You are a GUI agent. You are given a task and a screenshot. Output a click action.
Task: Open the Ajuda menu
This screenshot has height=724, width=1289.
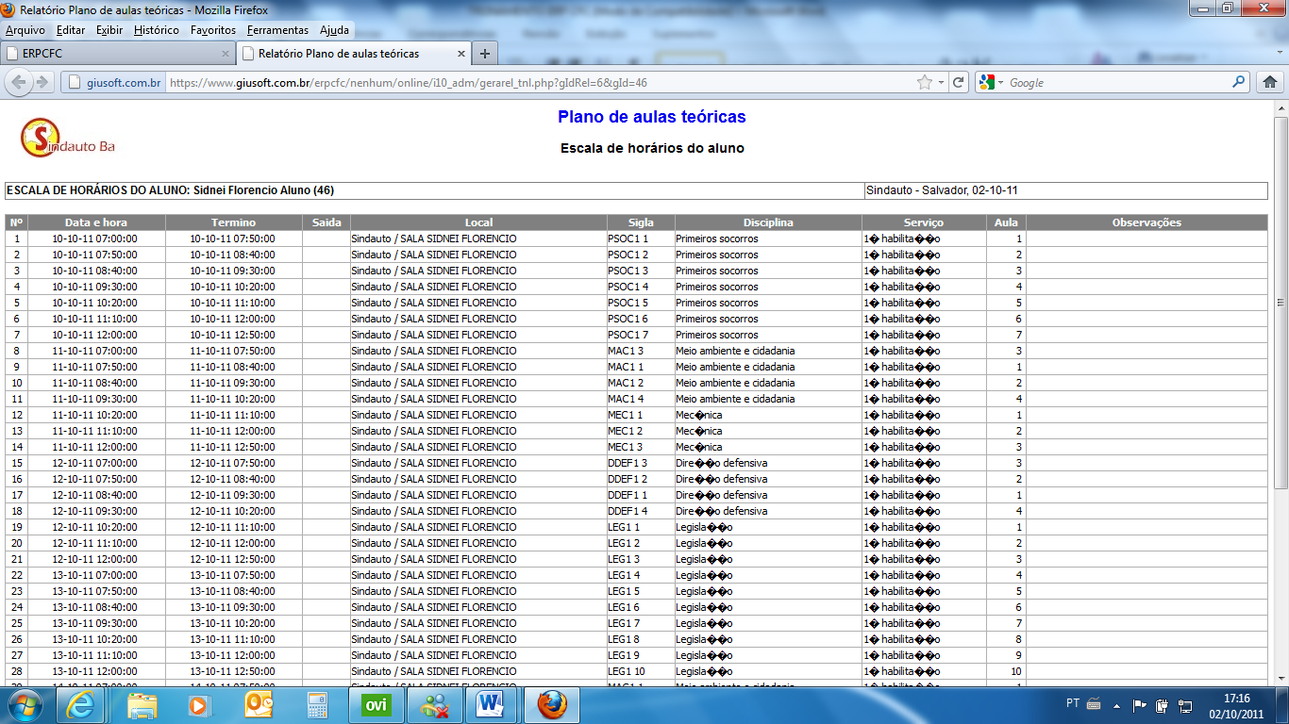[x=334, y=30]
